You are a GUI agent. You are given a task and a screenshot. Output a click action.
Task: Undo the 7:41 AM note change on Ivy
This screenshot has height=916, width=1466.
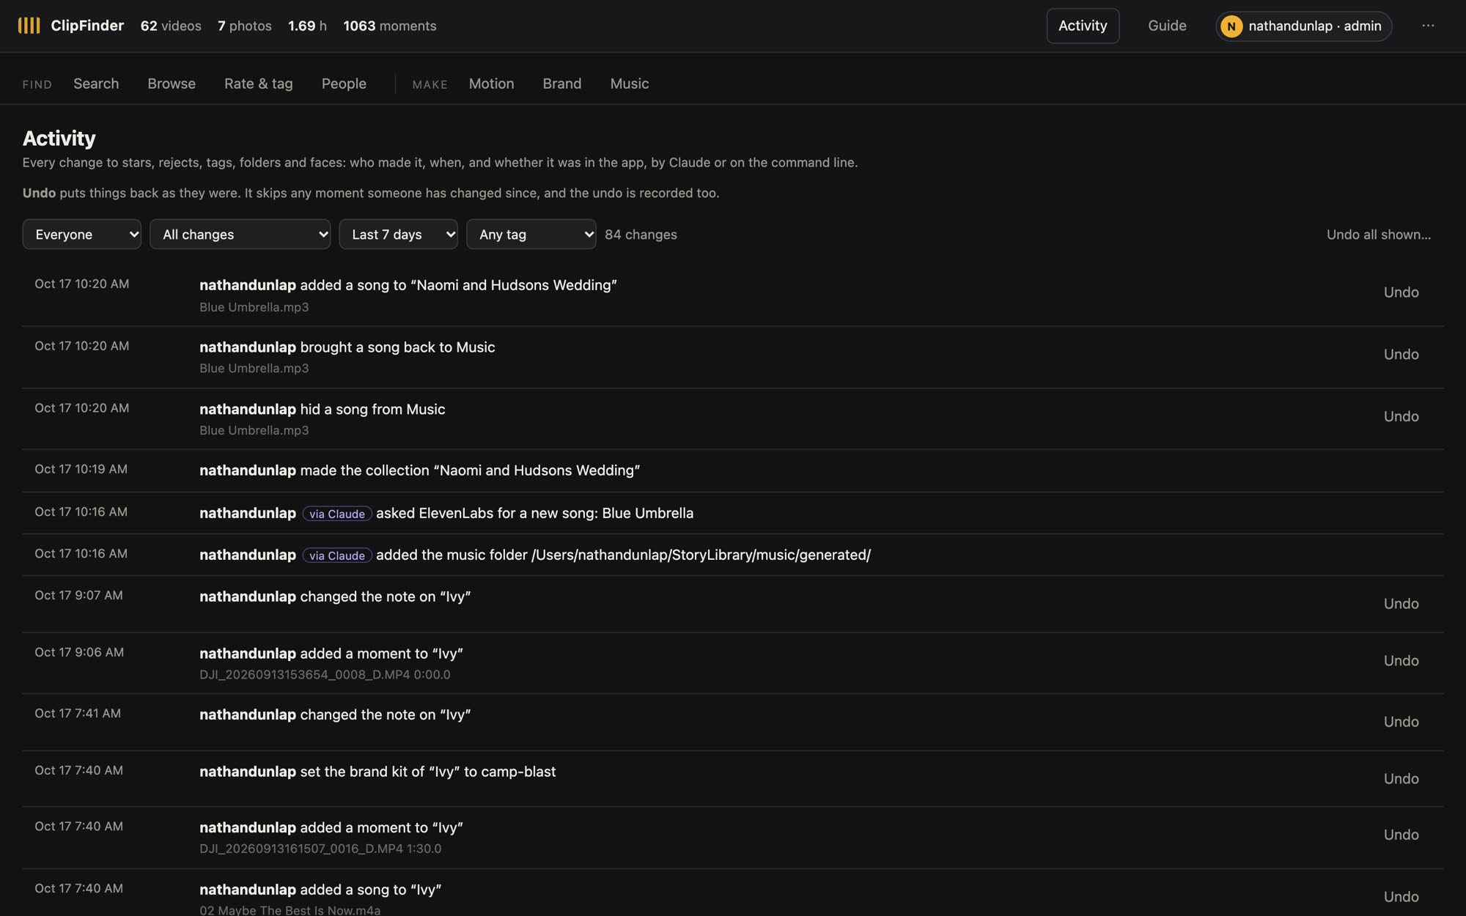click(x=1401, y=722)
